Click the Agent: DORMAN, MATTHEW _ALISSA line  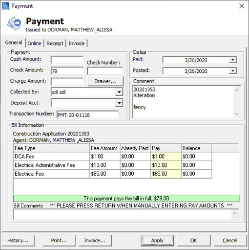pyautogui.click(x=54, y=140)
